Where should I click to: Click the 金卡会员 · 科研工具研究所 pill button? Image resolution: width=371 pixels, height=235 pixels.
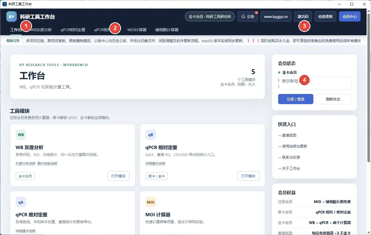[x=210, y=17]
